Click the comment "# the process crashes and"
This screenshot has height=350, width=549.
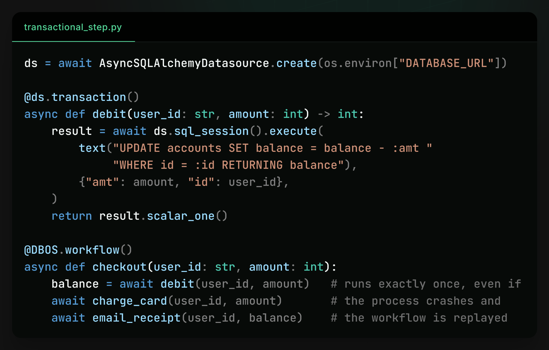tap(416, 301)
